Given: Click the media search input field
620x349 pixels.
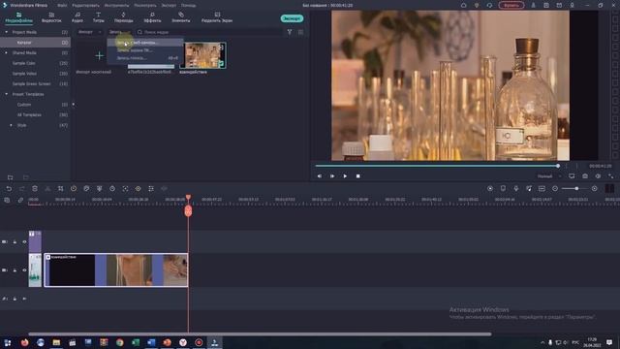Looking at the screenshot, I should (x=209, y=32).
